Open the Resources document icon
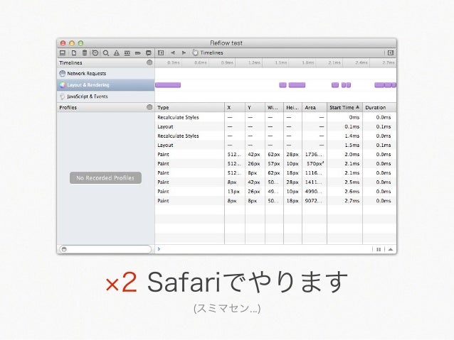 pyautogui.click(x=74, y=53)
